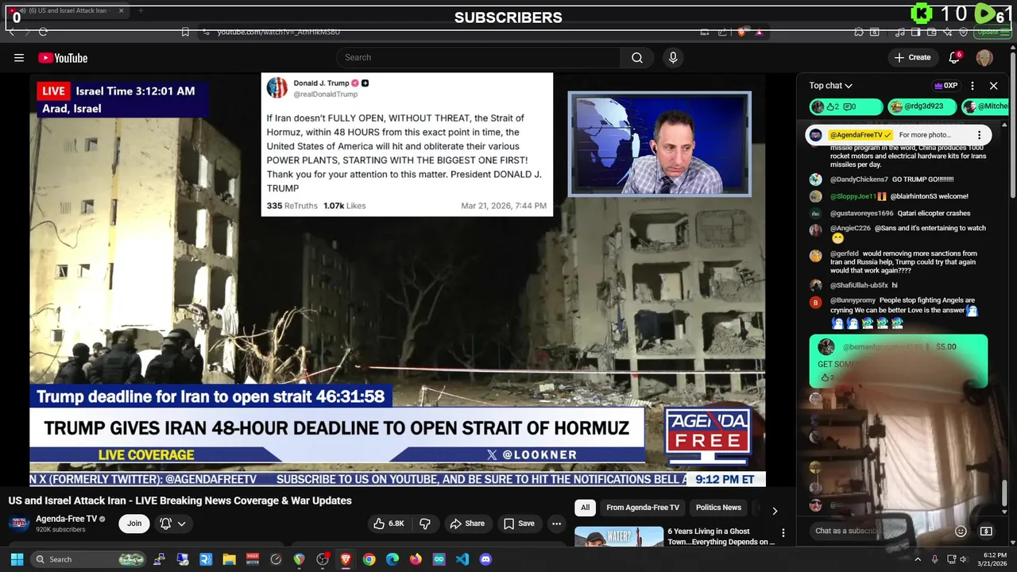Save video to a playlist

[518, 524]
